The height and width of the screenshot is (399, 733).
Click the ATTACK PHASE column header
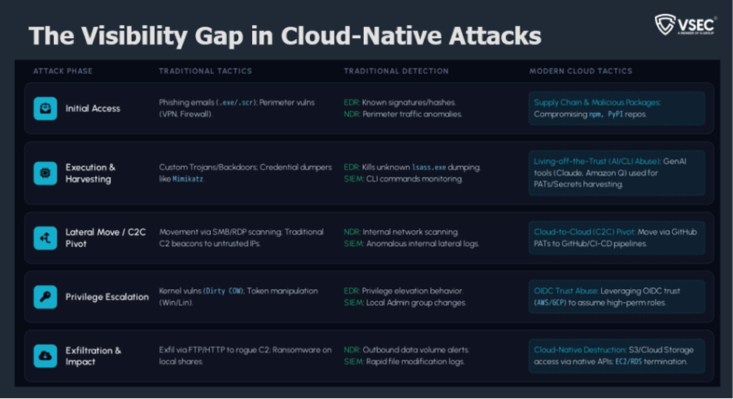click(x=62, y=71)
